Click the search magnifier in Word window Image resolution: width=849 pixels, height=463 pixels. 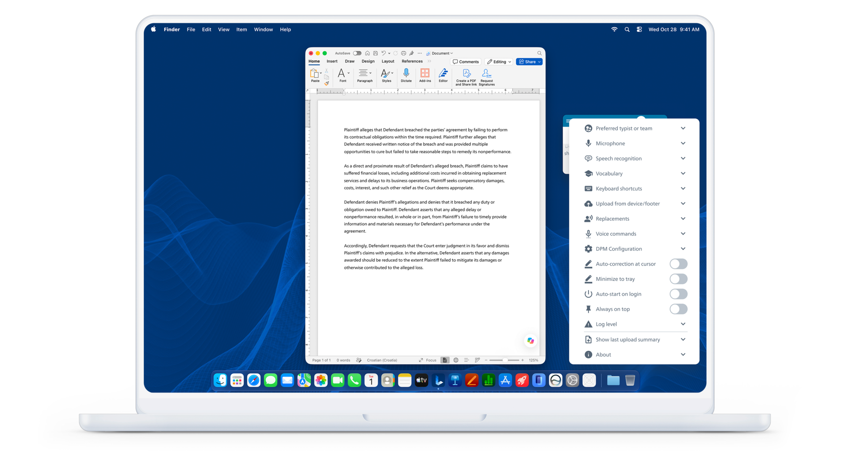(539, 53)
